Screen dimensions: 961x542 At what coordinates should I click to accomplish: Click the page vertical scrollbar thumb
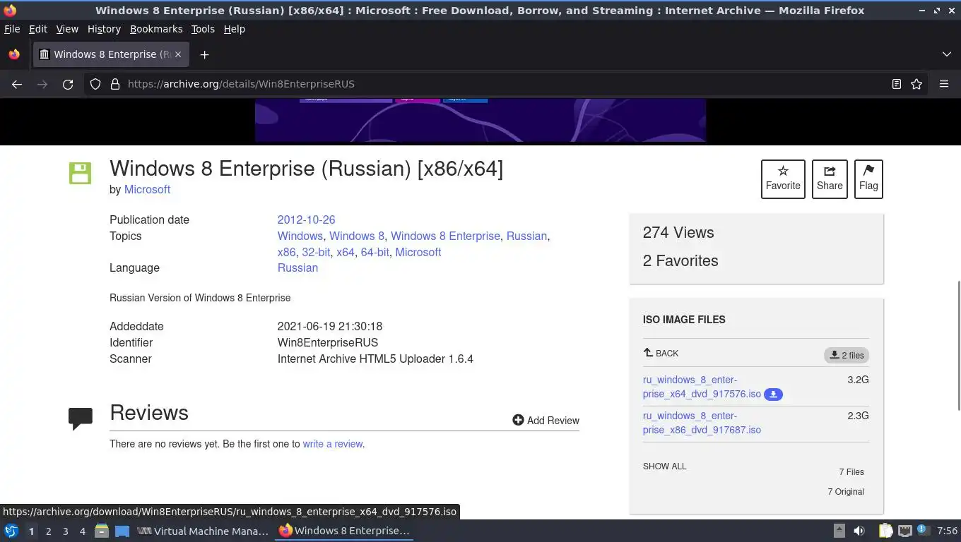click(x=958, y=344)
